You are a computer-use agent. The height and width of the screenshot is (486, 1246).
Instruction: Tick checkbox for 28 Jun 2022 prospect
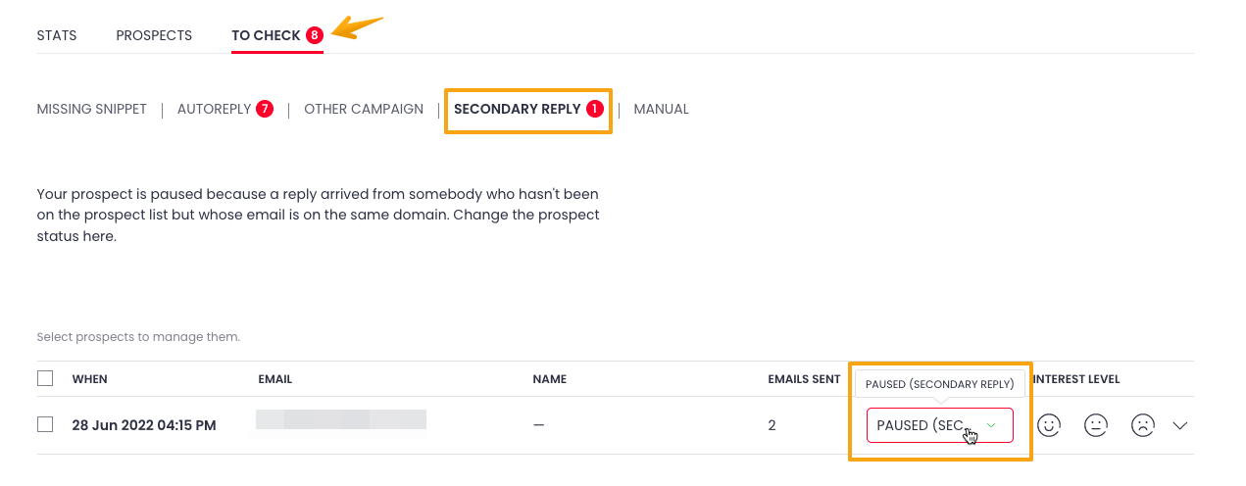45,425
